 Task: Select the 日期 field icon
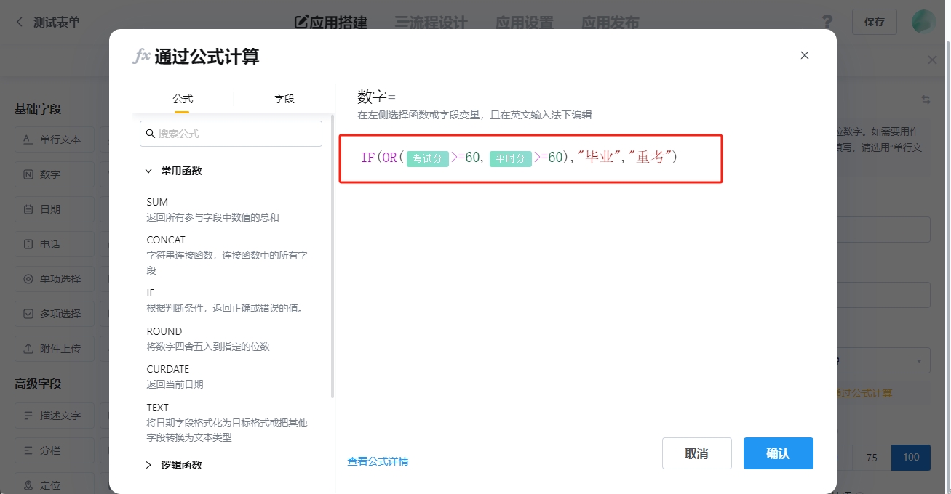coord(28,209)
